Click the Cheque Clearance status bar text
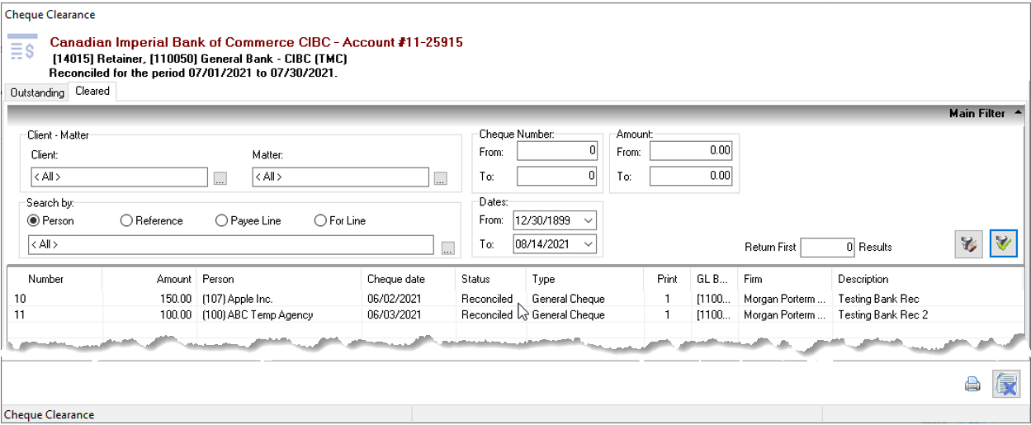The height and width of the screenshot is (425, 1031). point(50,414)
